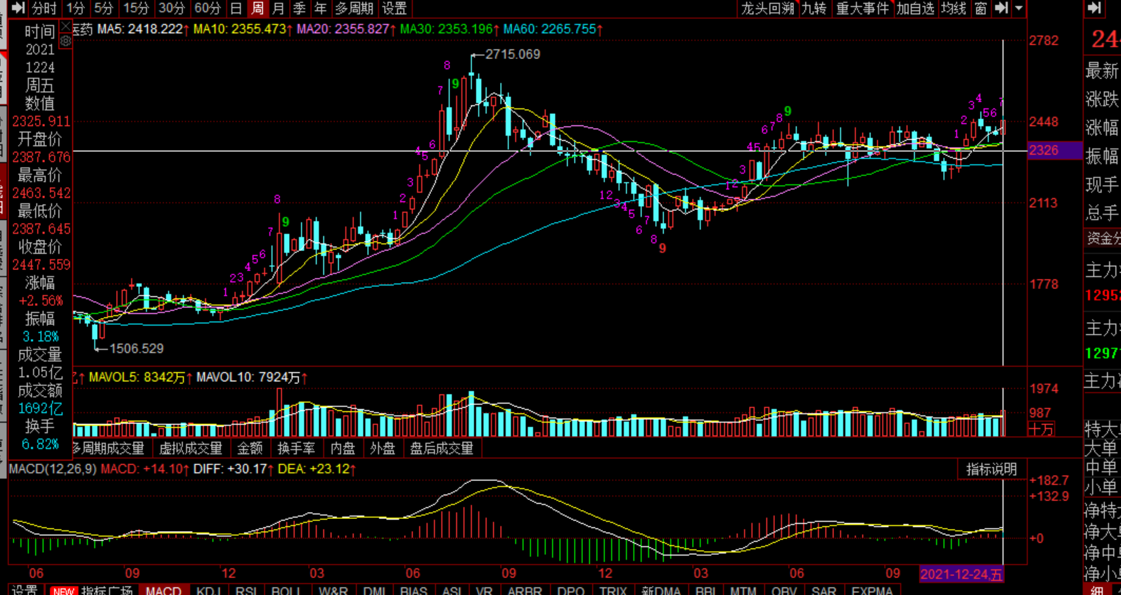Select the 30分 timeframe
Screen dimensions: 1121x595
[171, 8]
